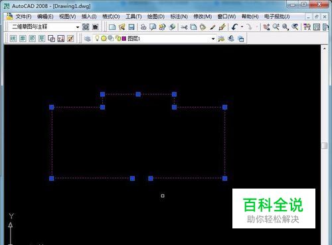332x245 pixels.
Task: Open the 电子报批(J) menu
Action: click(x=277, y=17)
